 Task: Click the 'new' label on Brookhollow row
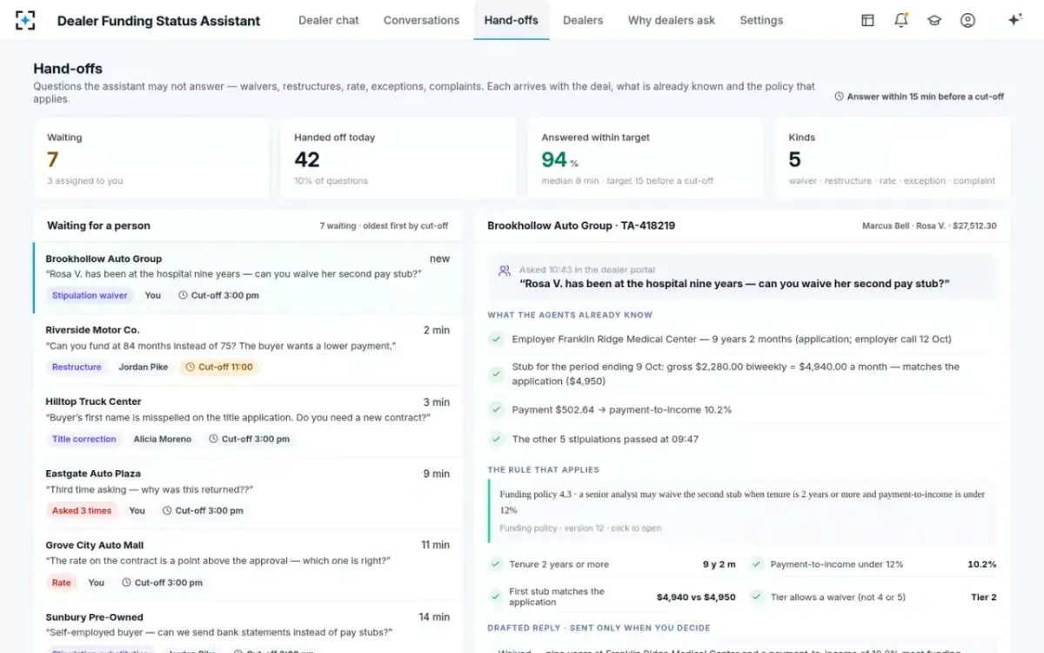coord(439,259)
